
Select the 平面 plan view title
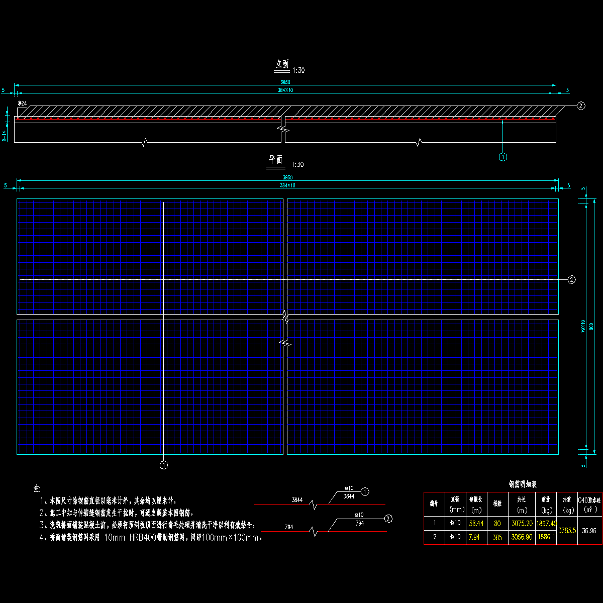click(275, 160)
